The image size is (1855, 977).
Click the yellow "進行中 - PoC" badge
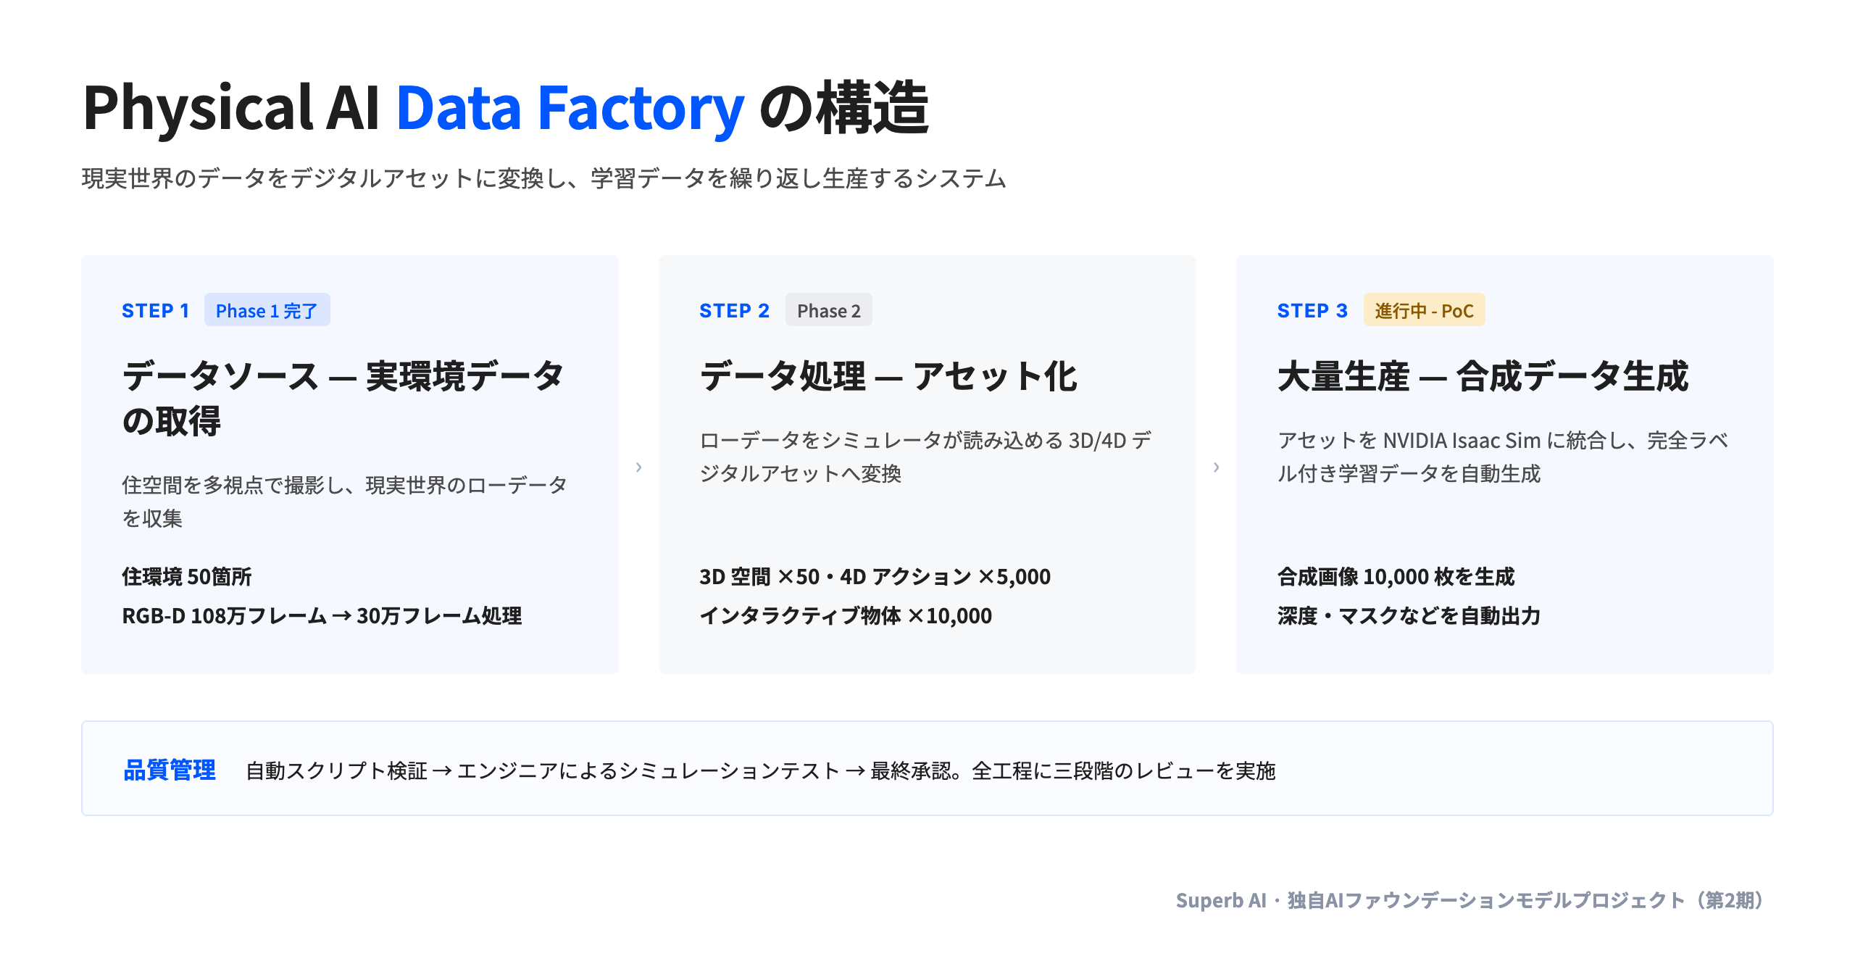[x=1424, y=310]
